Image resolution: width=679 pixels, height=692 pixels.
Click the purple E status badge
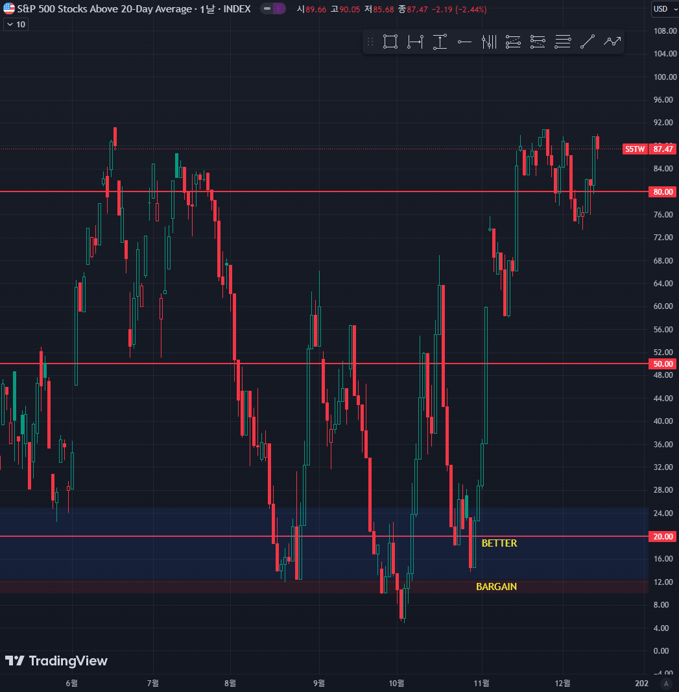pos(279,8)
